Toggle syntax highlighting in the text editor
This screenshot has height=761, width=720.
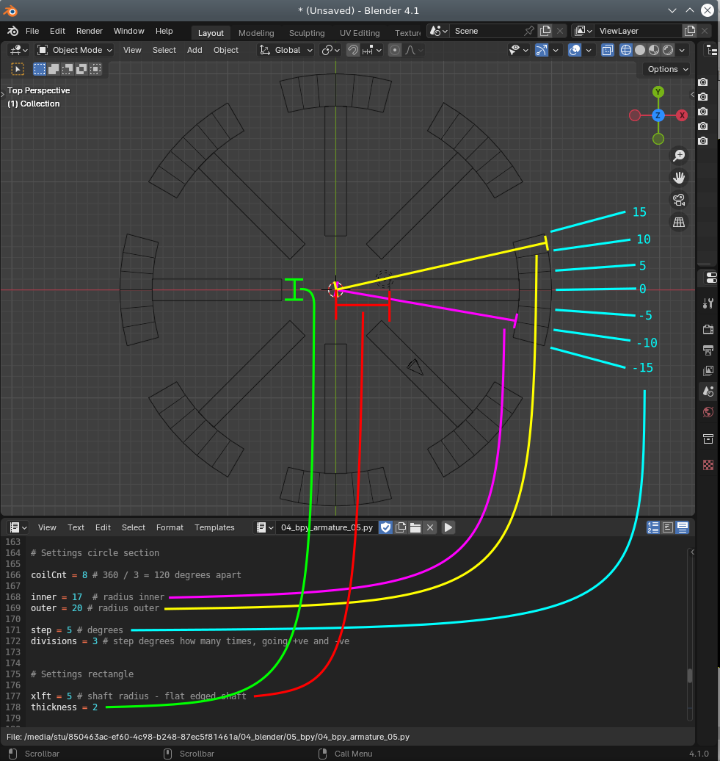coord(683,527)
